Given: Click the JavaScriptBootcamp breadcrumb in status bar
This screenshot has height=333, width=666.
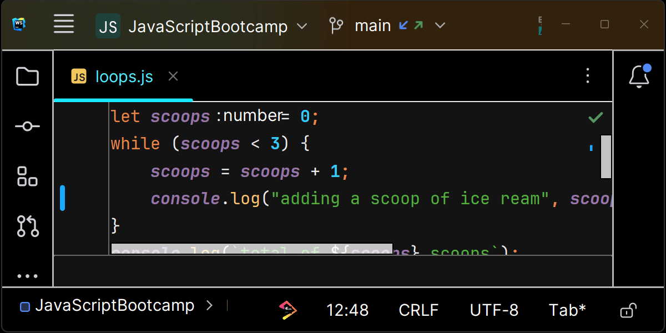Looking at the screenshot, I should click(115, 306).
